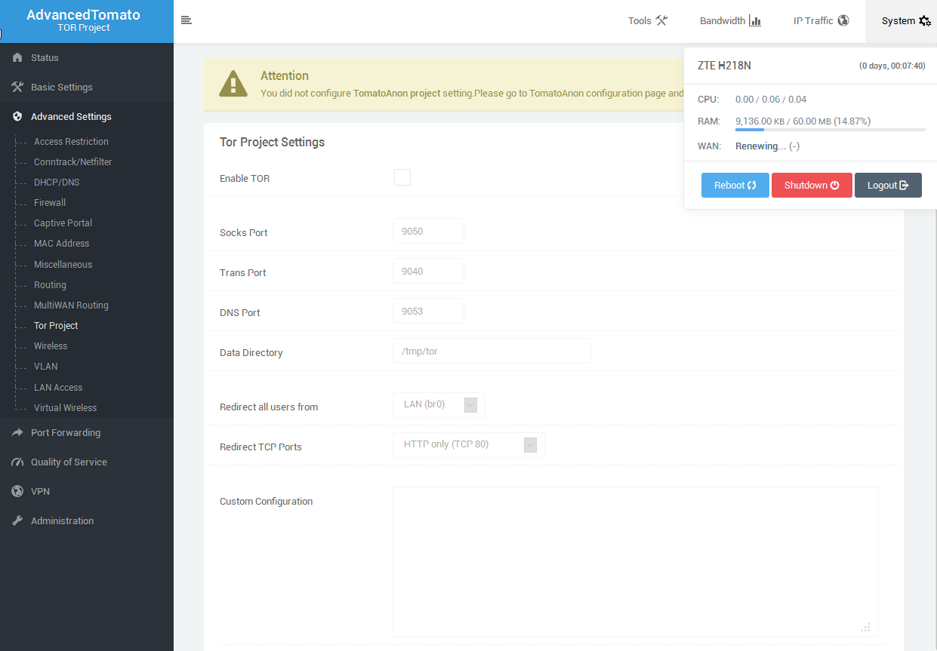The height and width of the screenshot is (651, 937).
Task: Go to Access Restriction page
Action: [71, 142]
